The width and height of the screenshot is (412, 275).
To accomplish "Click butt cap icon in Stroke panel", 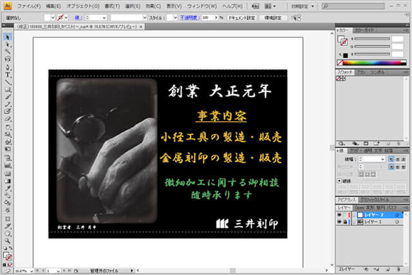I will click(x=391, y=159).
